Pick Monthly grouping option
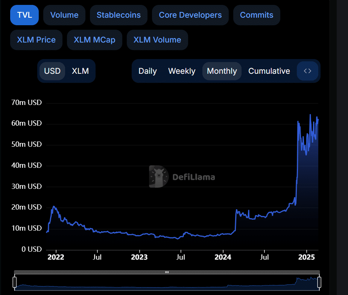The height and width of the screenshot is (295, 348). tap(222, 71)
